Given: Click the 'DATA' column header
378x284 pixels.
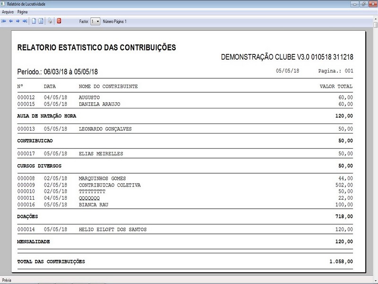Looking at the screenshot, I should (50, 87).
